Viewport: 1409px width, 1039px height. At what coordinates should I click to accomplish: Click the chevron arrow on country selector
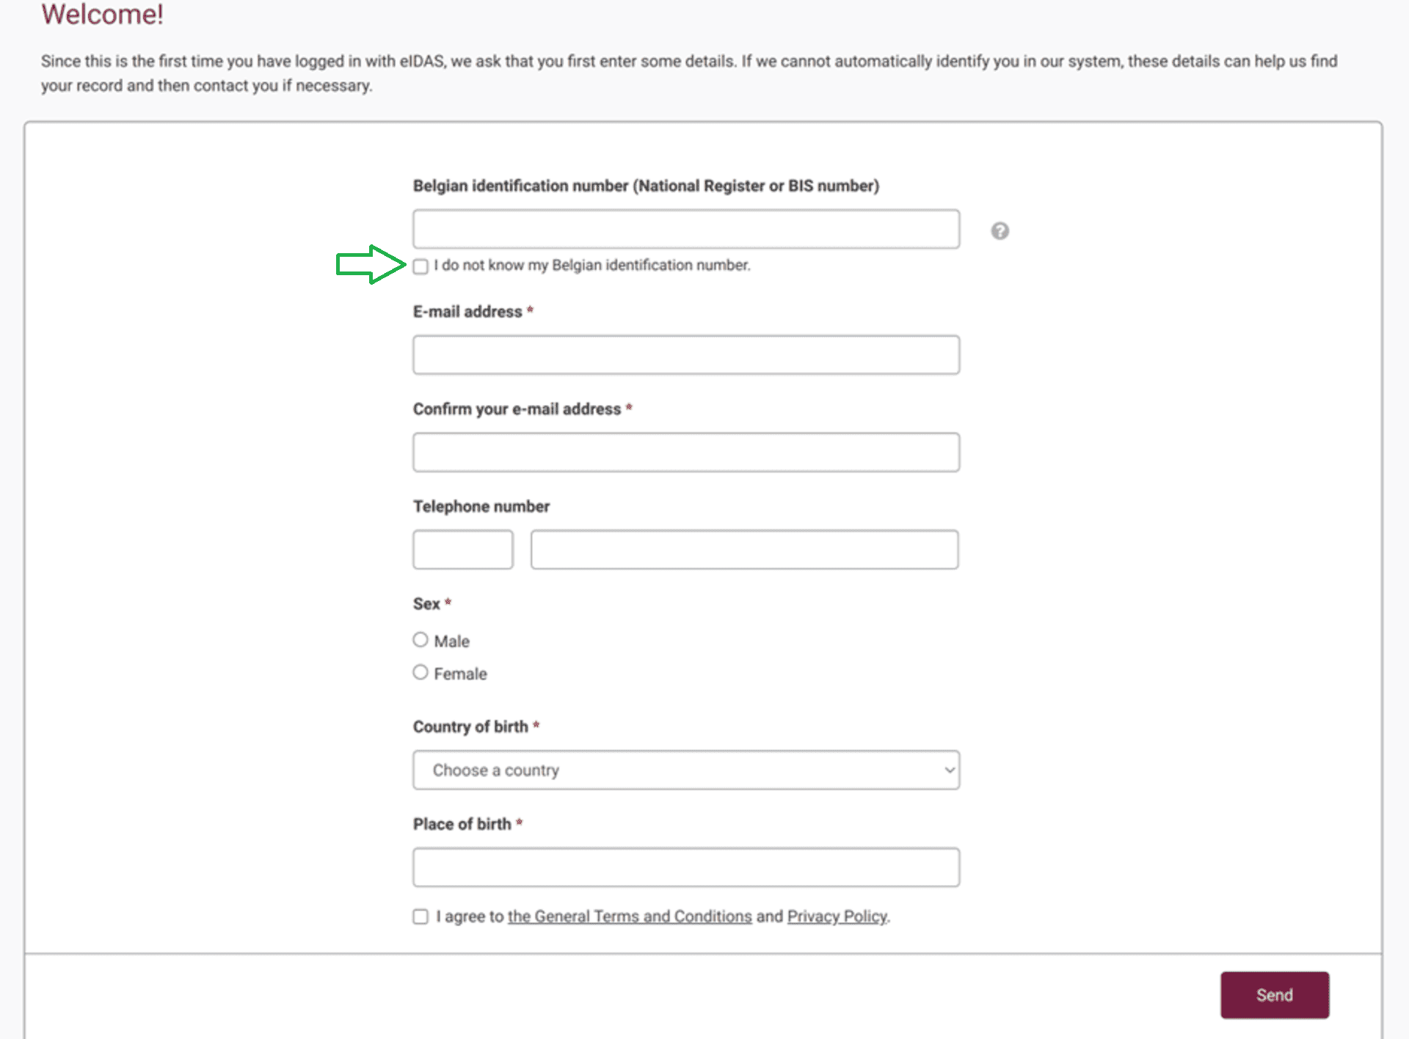coord(949,770)
